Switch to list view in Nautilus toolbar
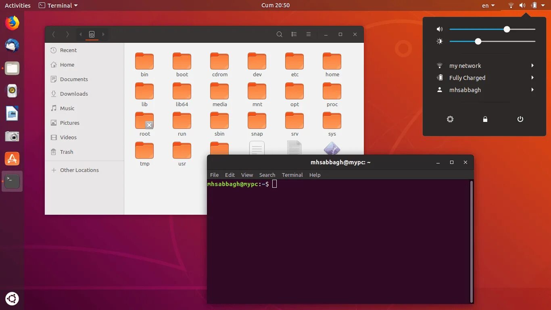The image size is (551, 310). point(294,34)
